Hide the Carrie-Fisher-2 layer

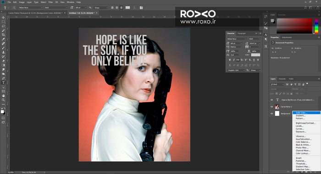[x=272, y=107]
